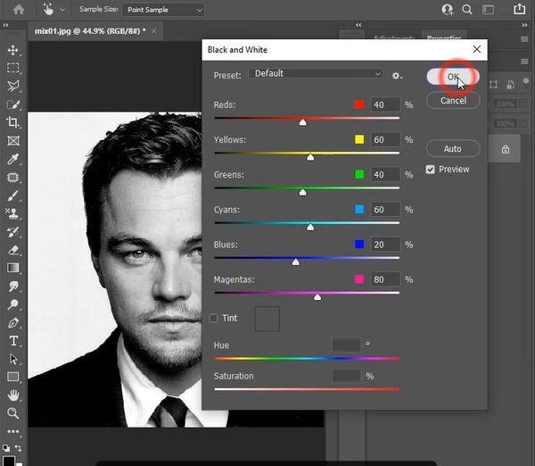Open the cloud user invite icon
This screenshot has width=535, height=466.
[448, 10]
